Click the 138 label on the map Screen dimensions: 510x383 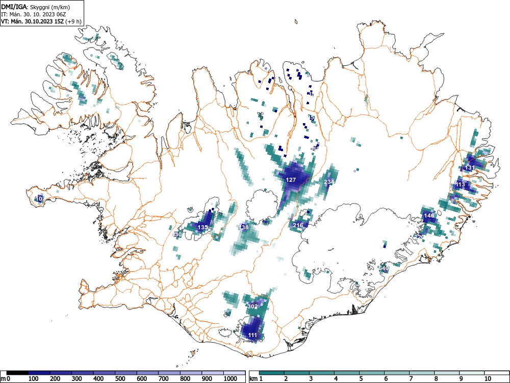[x=244, y=227]
